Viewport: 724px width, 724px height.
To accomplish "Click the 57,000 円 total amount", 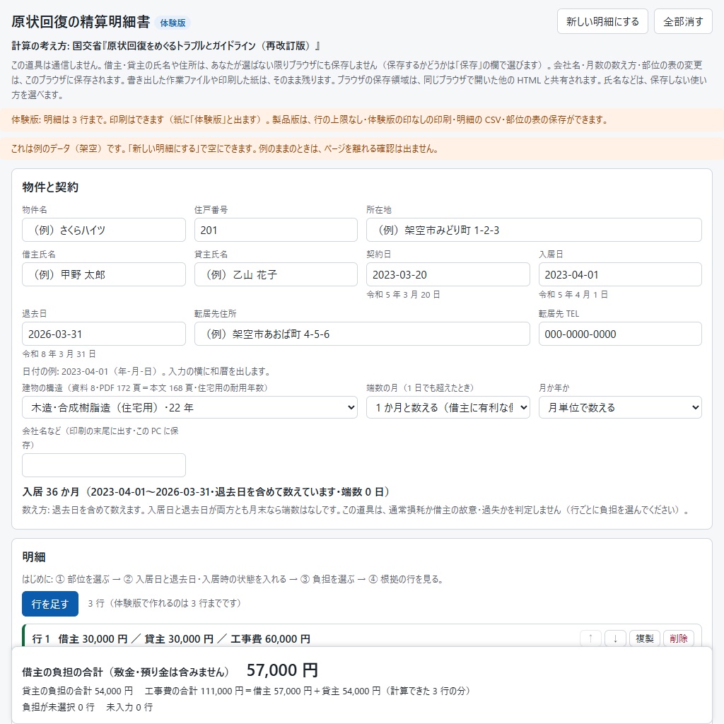I will coord(282,670).
